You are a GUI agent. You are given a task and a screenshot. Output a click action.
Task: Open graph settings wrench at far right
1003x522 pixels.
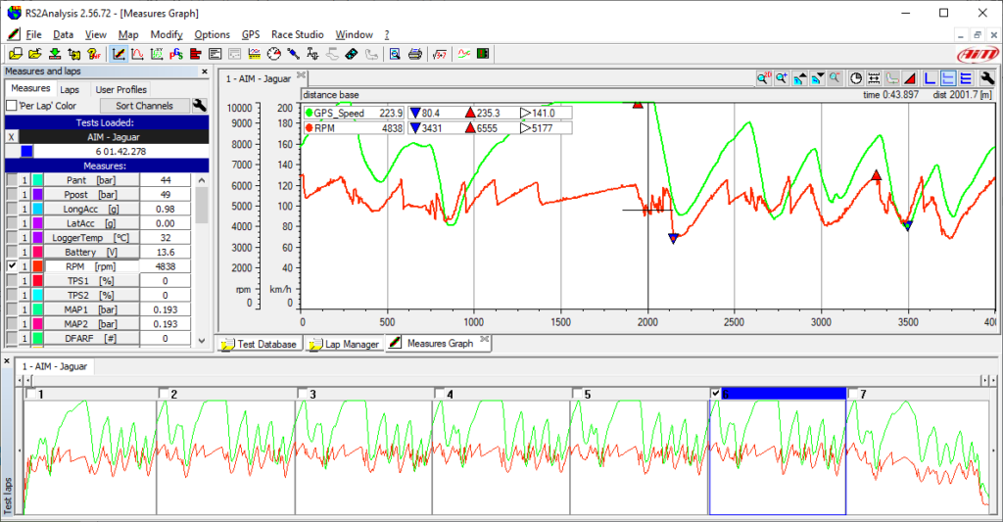click(x=988, y=78)
